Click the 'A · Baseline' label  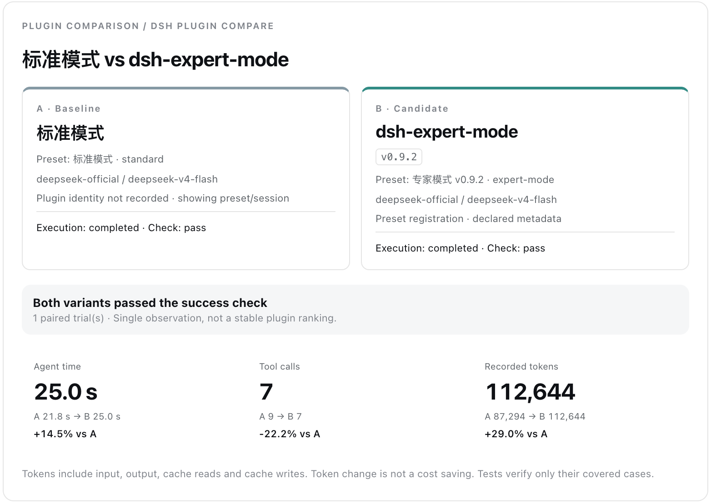pyautogui.click(x=69, y=109)
